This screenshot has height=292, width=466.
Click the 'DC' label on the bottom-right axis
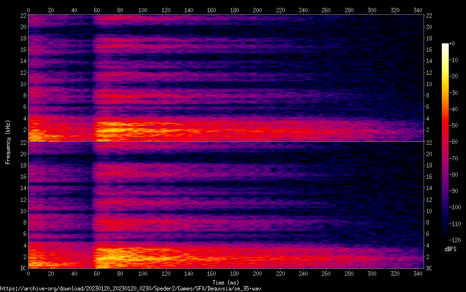[x=429, y=268]
